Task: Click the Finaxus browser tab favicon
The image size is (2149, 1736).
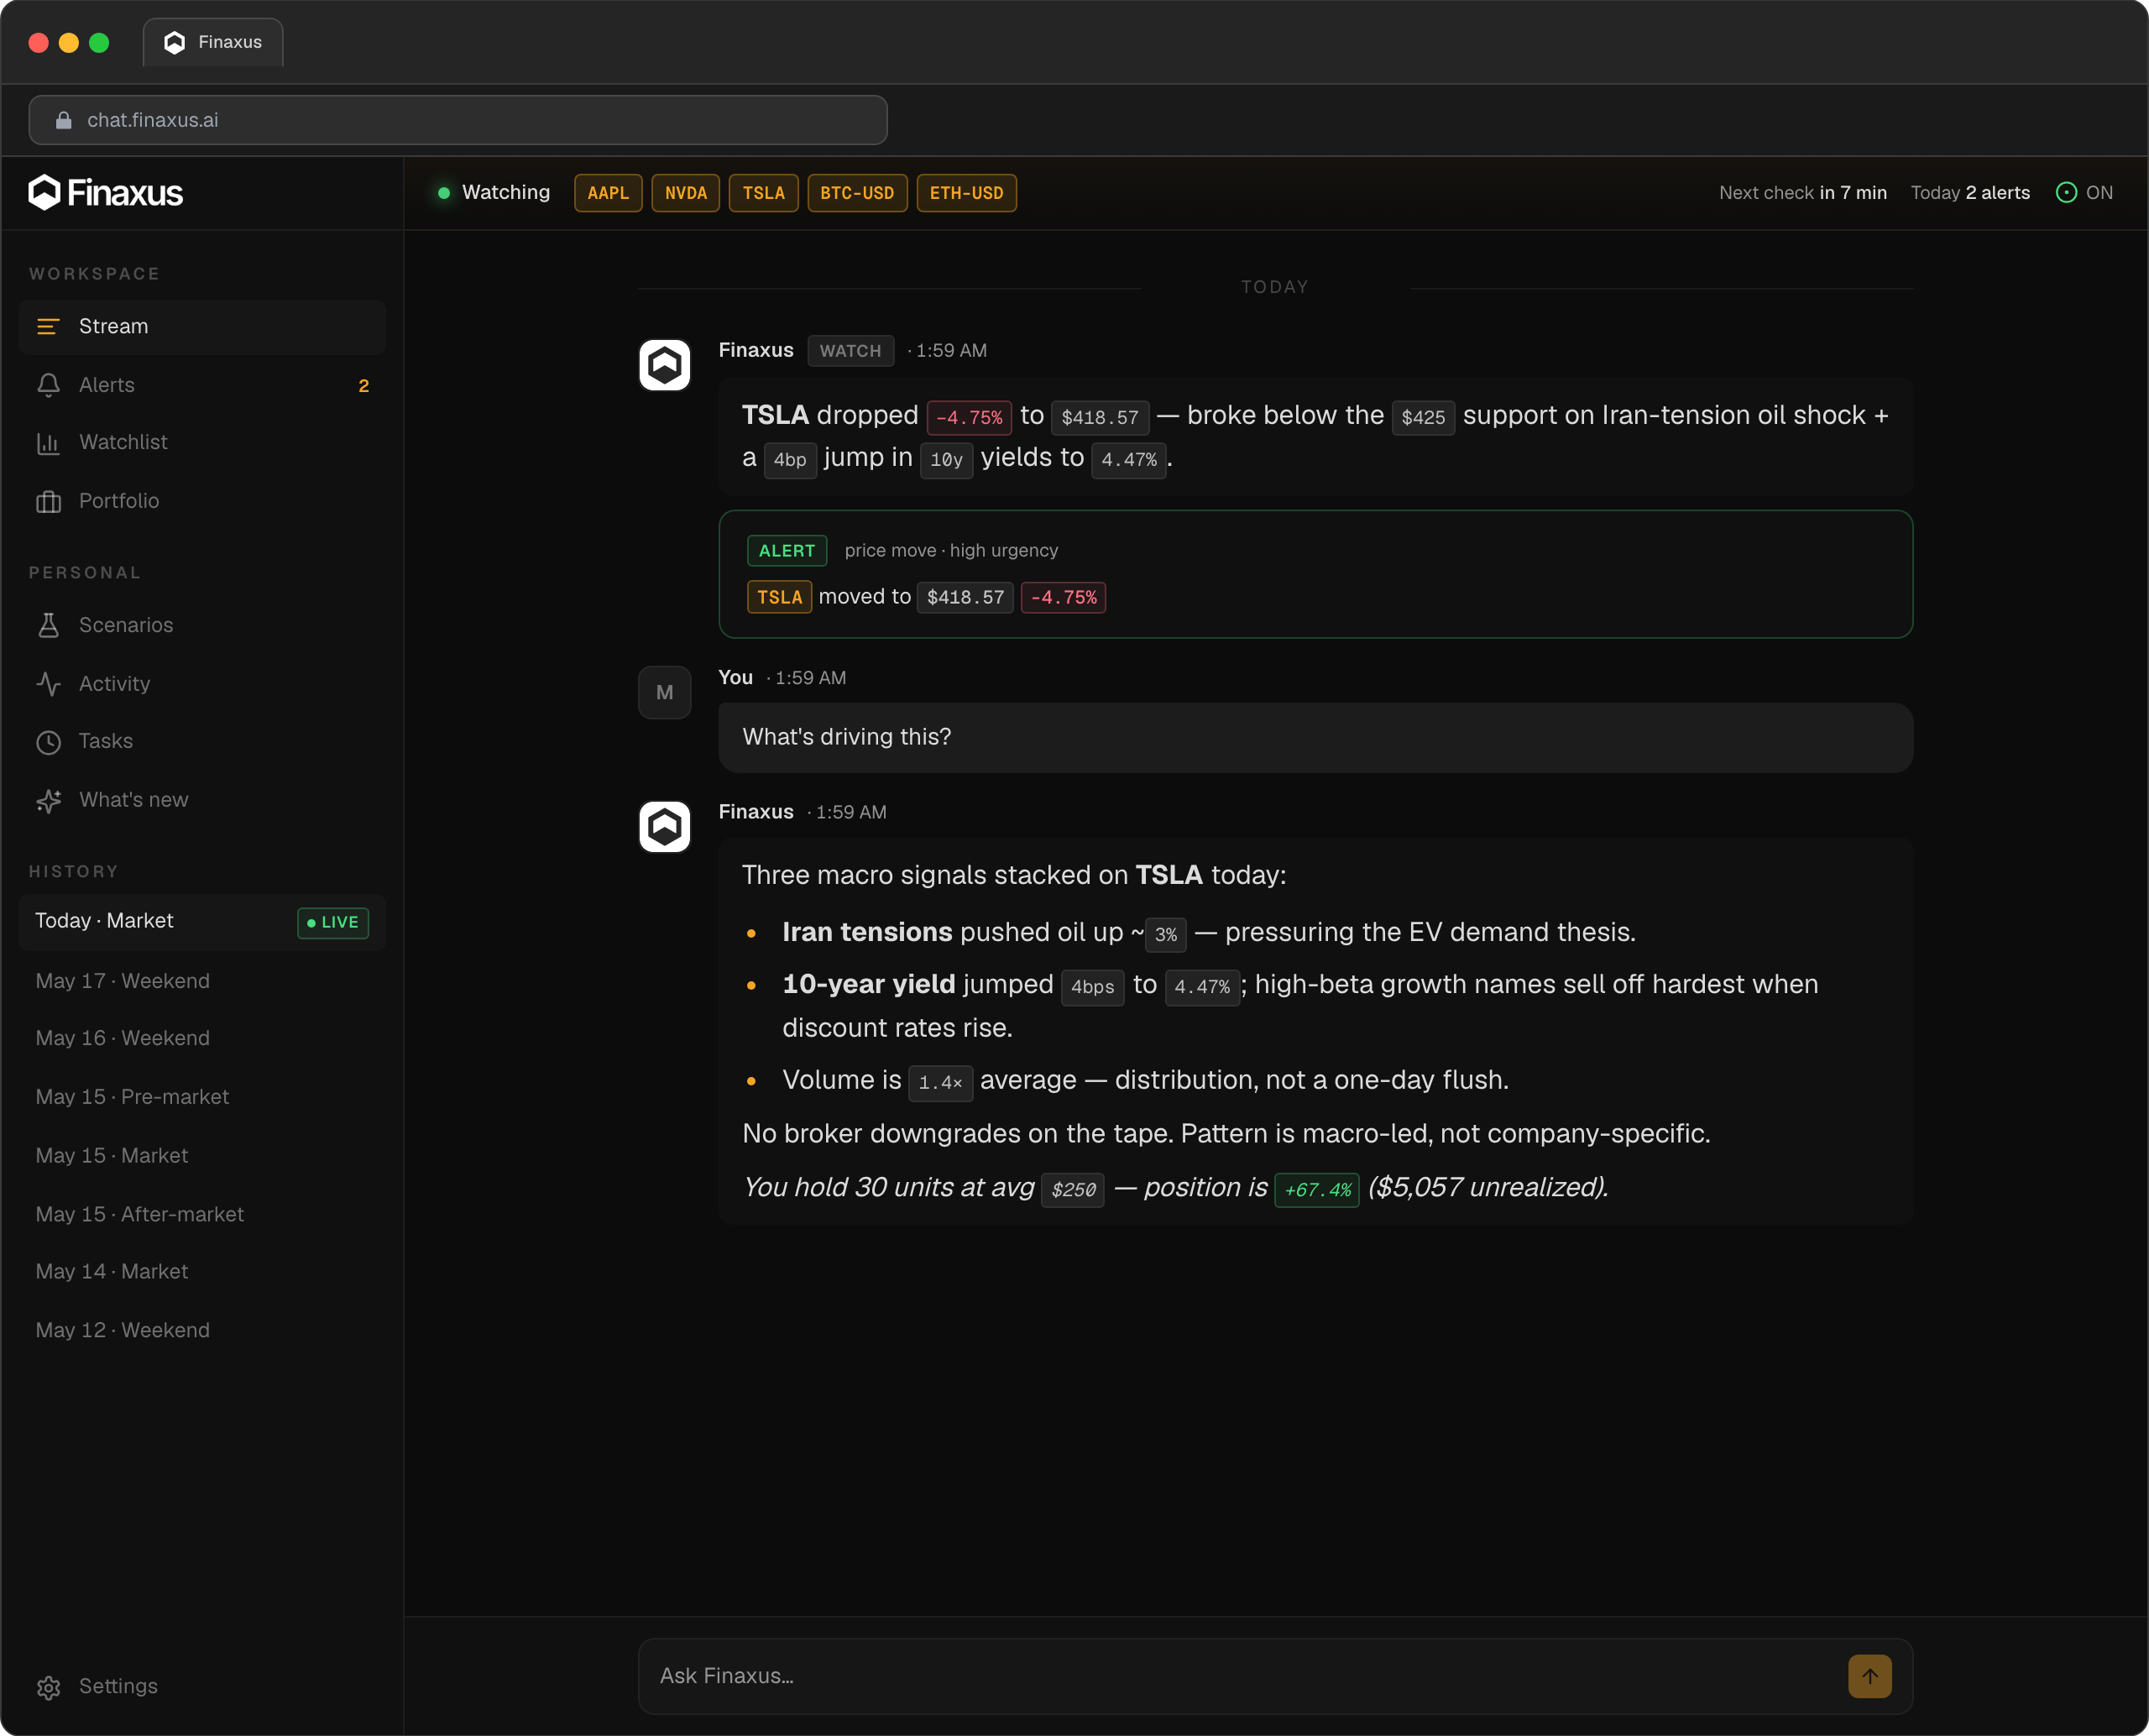Action: click(175, 42)
